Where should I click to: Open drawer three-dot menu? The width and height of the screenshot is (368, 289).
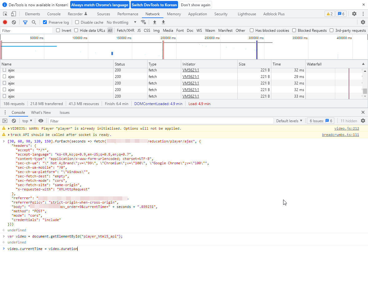(x=5, y=112)
